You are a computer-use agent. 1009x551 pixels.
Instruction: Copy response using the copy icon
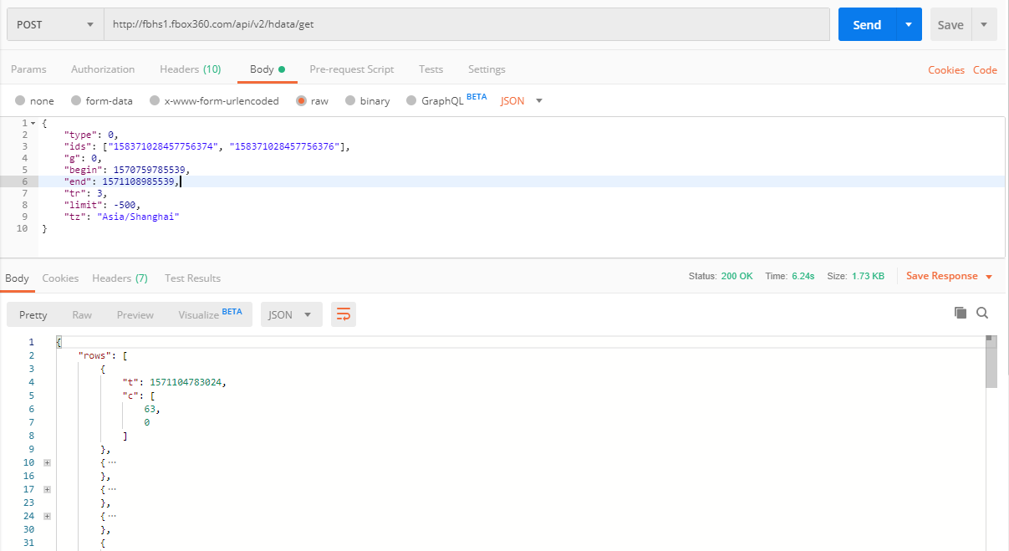click(x=961, y=313)
